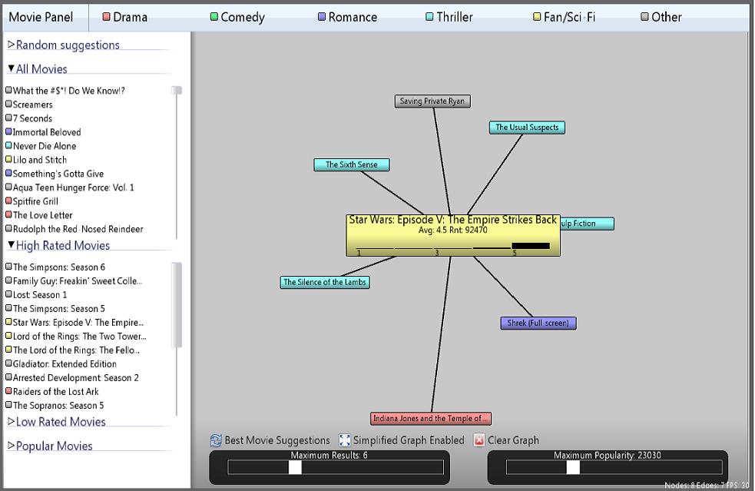Toggle the Romance genre filter box
Viewport: 755px width, 491px height.
coord(322,17)
